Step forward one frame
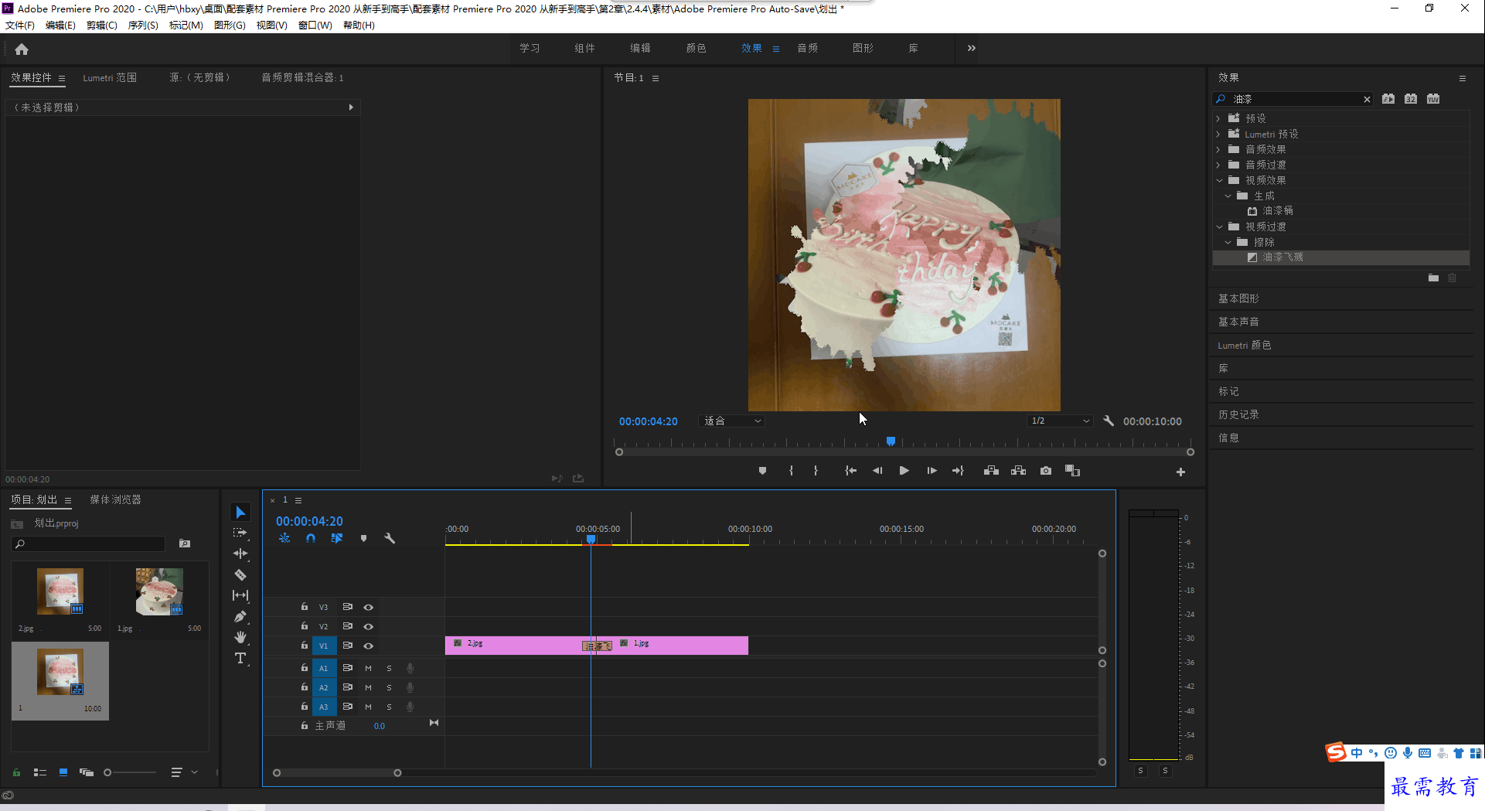 [932, 471]
